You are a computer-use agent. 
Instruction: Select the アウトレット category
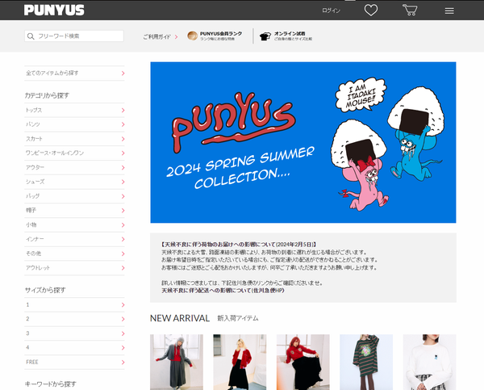pyautogui.click(x=74, y=268)
